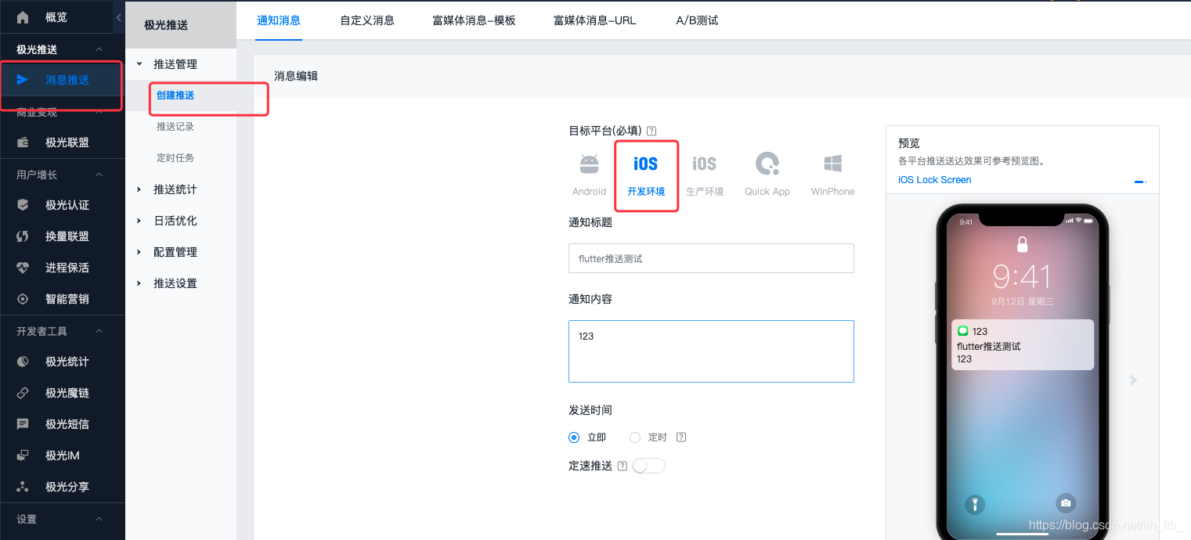Click help icon beside 目标平台(必填)
Viewport: 1191px width, 540px height.
651,131
